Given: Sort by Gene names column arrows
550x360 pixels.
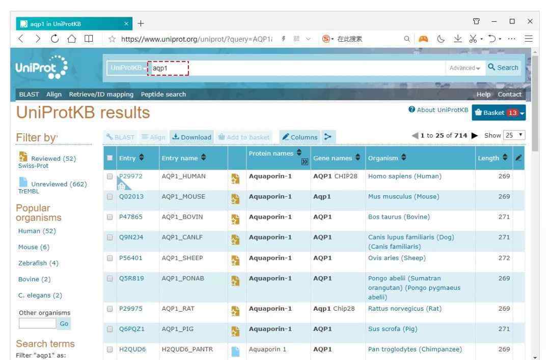Looking at the screenshot, I should click(358, 157).
